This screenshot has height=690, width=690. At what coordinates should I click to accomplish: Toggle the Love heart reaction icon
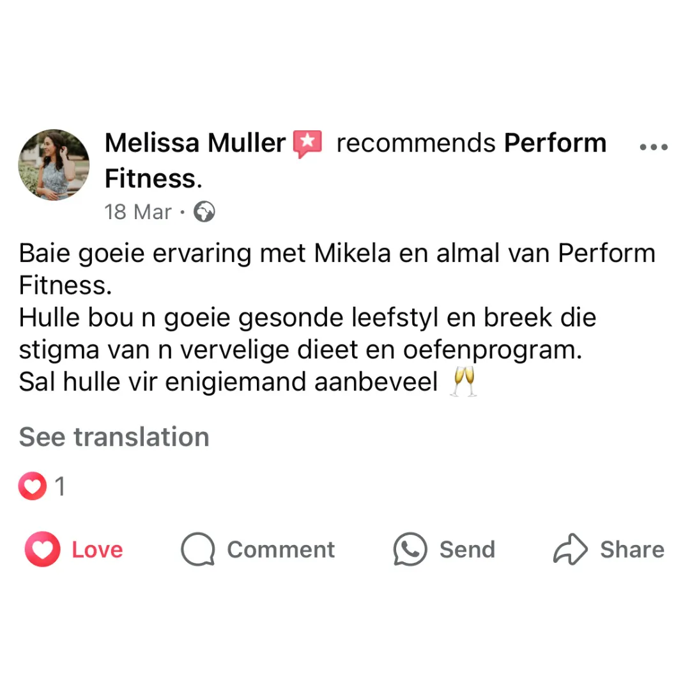pyautogui.click(x=42, y=549)
